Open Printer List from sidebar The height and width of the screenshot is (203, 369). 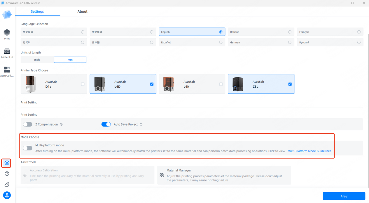(x=7, y=53)
